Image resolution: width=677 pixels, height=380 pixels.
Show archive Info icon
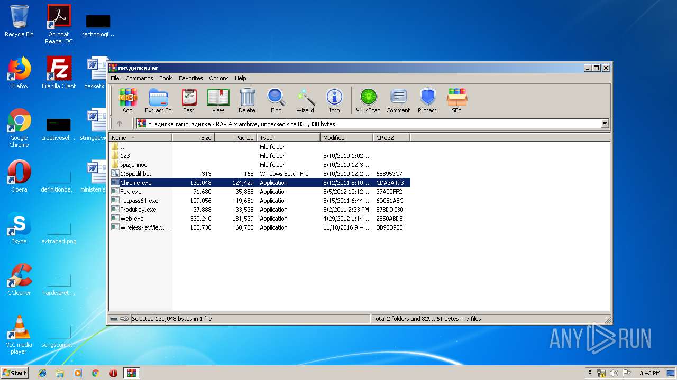[334, 100]
